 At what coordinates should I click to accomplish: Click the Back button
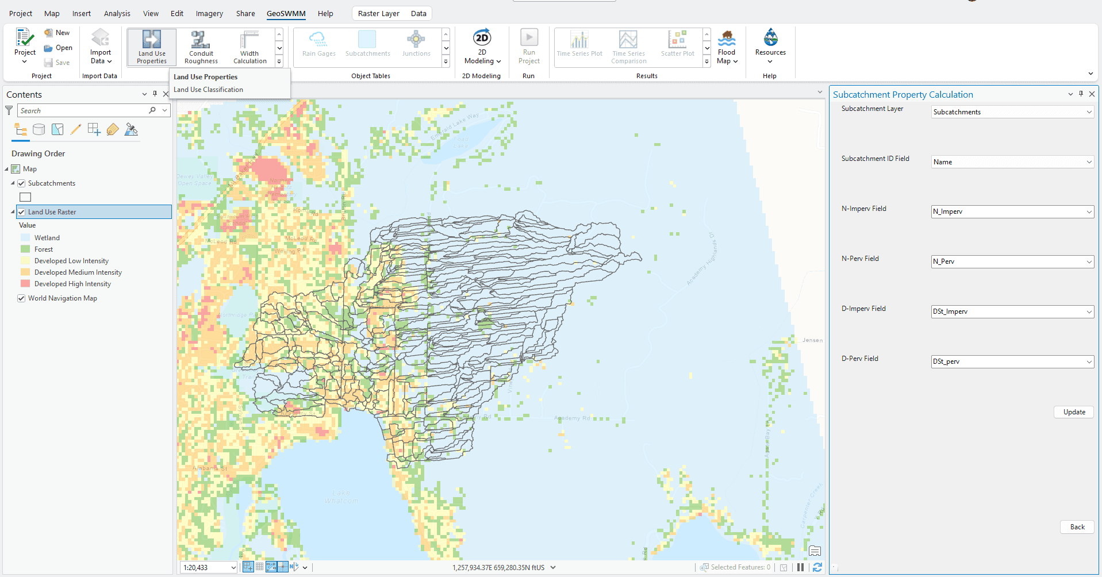pos(1077,527)
